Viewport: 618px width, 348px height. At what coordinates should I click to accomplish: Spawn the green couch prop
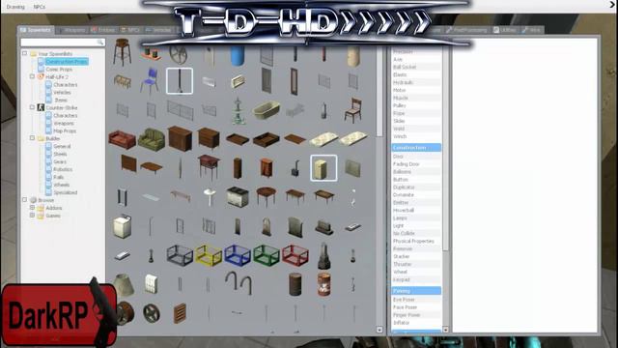(152, 139)
